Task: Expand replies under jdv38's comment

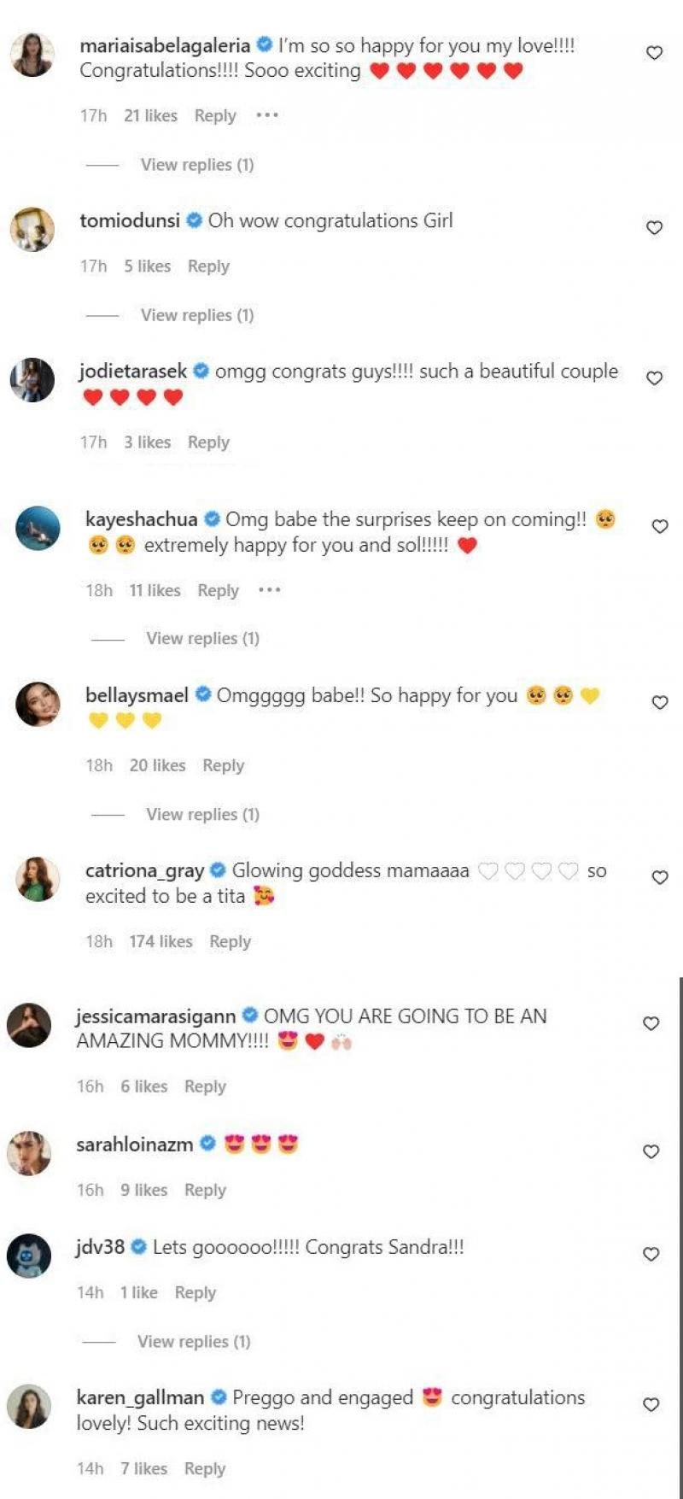Action: coord(194,1342)
